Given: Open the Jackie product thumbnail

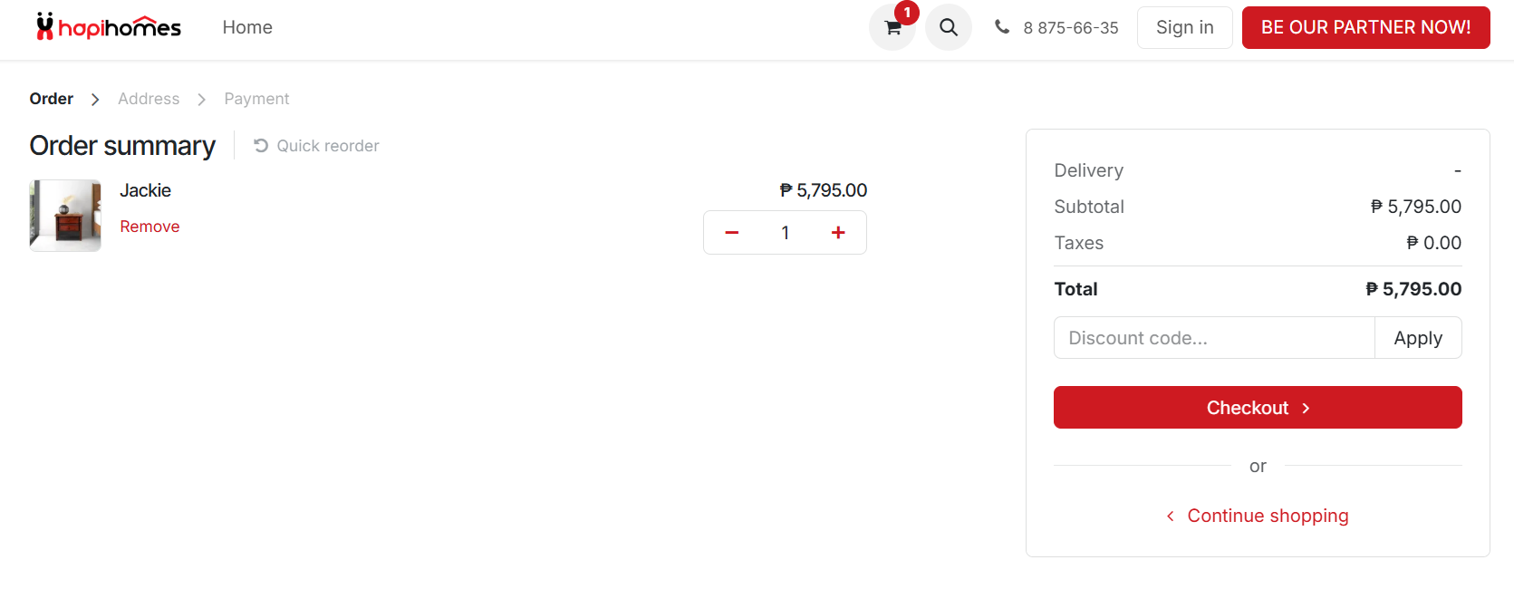Looking at the screenshot, I should (x=65, y=216).
